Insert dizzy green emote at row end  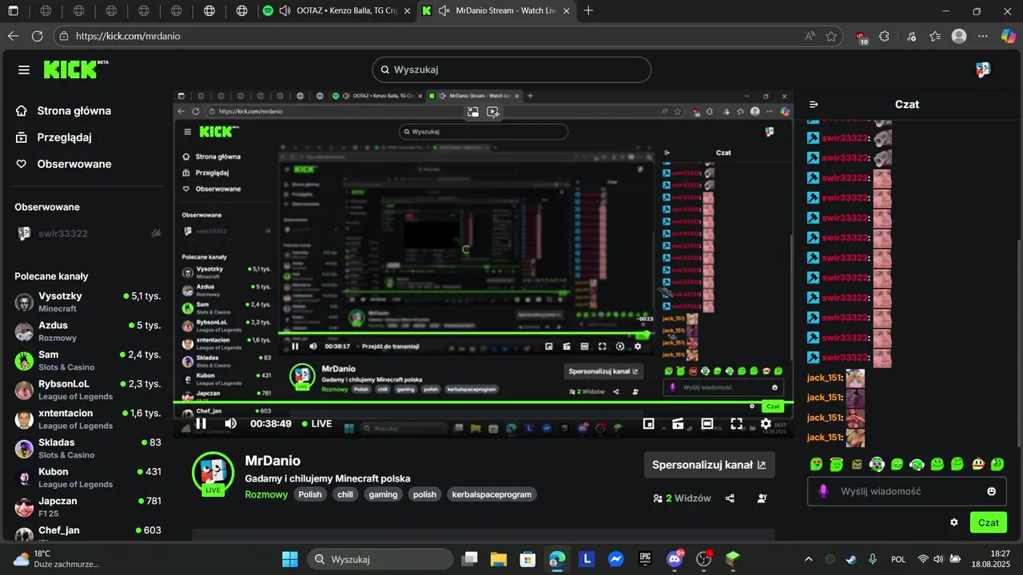click(997, 464)
